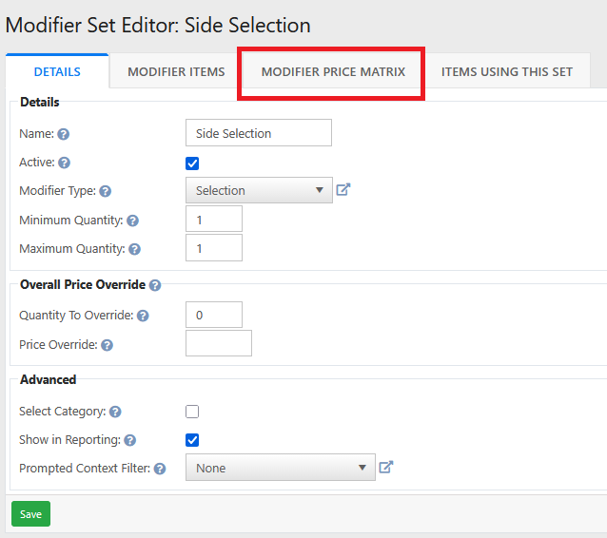Click the Maximum Quantity field
The image size is (607, 538).
214,247
